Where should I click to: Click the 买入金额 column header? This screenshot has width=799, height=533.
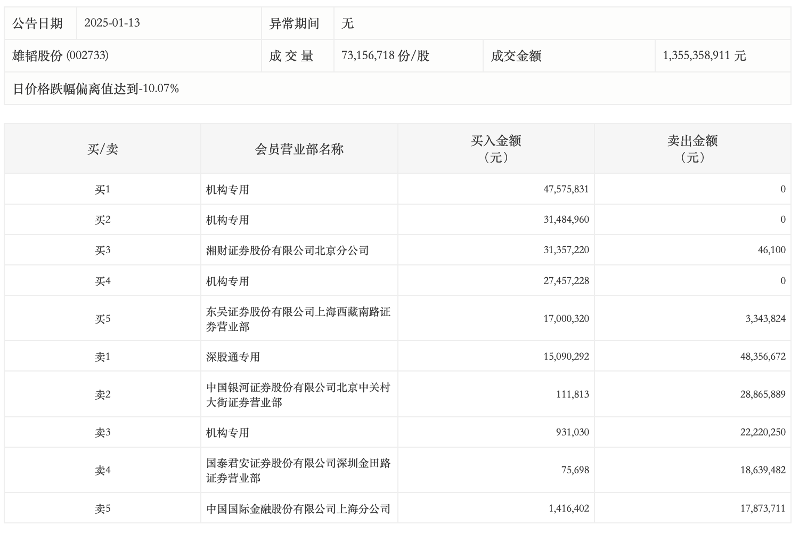[495, 149]
